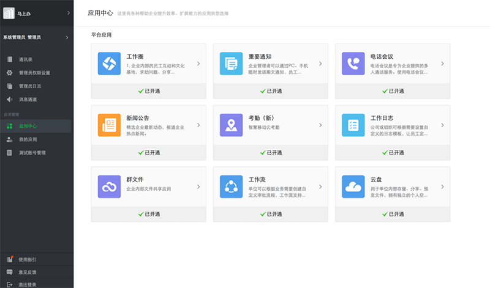490x288 pixels.
Task: Click the 群文件 title text
Action: pyautogui.click(x=135, y=179)
